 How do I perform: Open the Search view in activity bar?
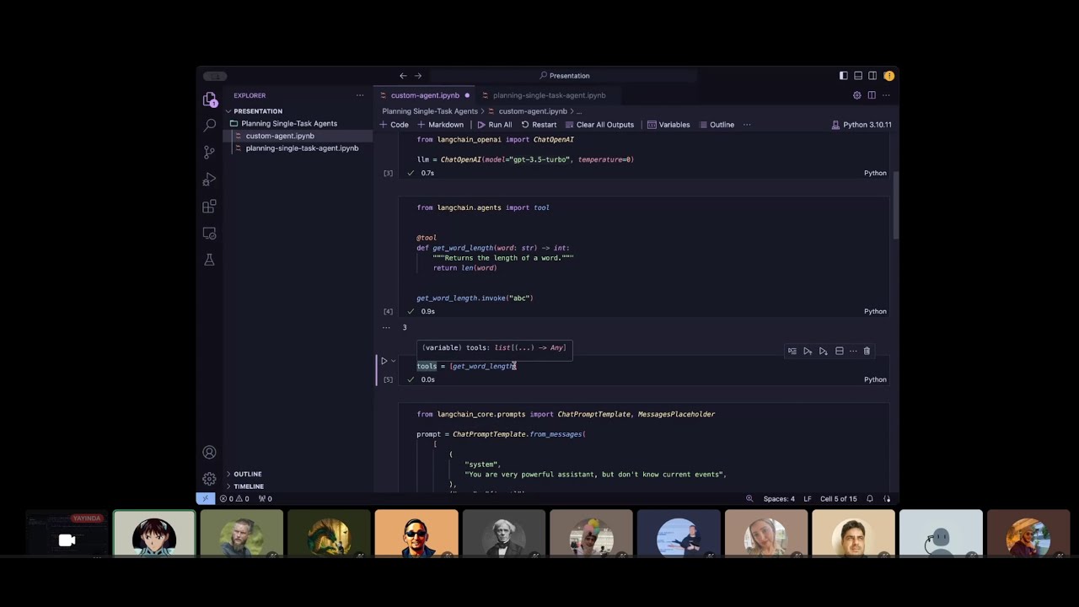pyautogui.click(x=210, y=126)
